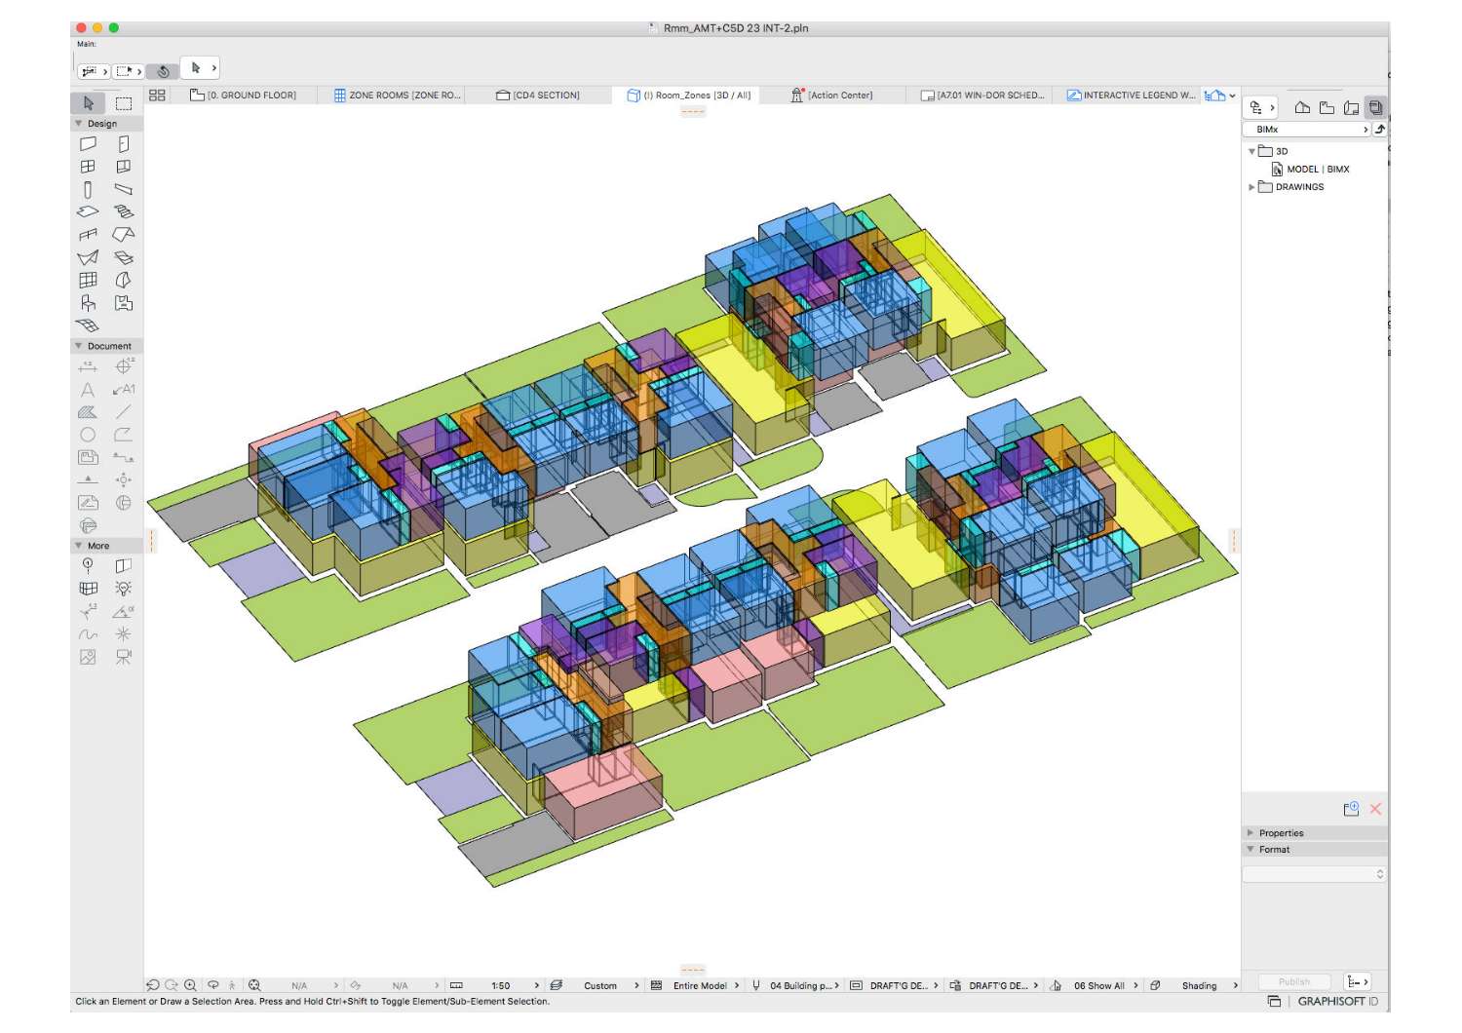The image size is (1462, 1033).
Task: Expand the DRAWINGS folder in the tree
Action: coord(1253,187)
